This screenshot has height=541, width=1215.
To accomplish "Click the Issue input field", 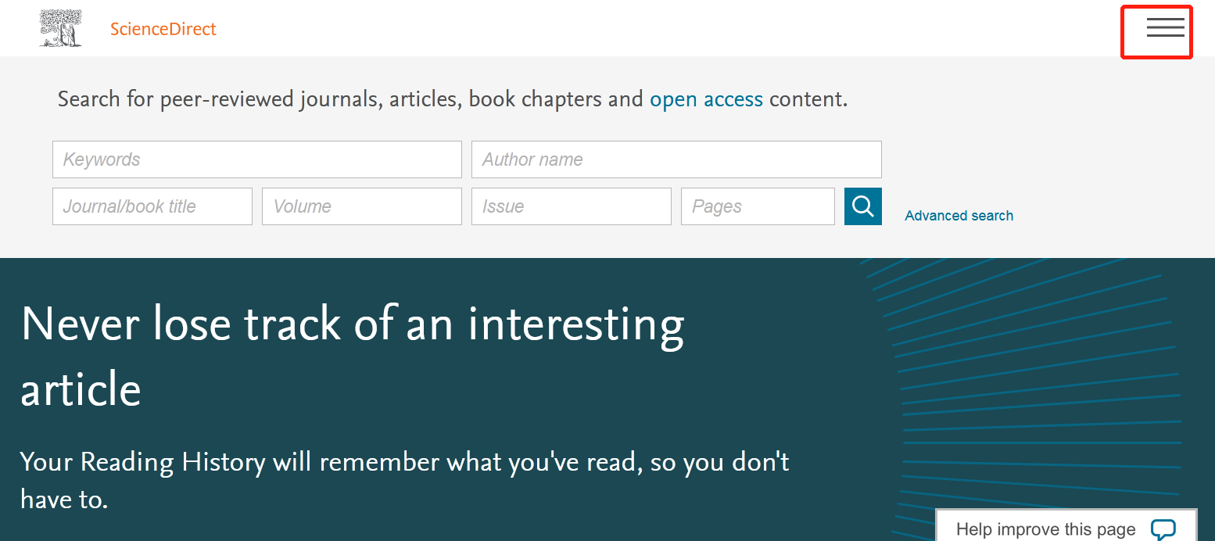I will 571,206.
